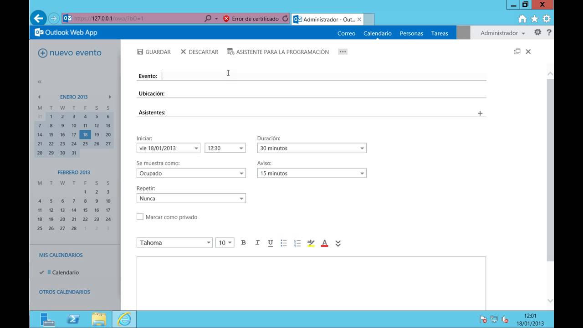Click the Bold formatting icon
This screenshot has width=583, height=328.
point(243,243)
